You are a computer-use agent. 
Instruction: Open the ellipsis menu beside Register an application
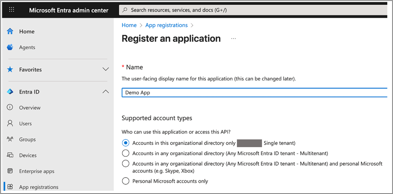pos(234,39)
